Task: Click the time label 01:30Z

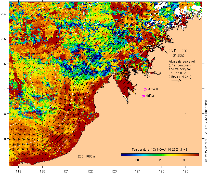Action: click(178, 55)
